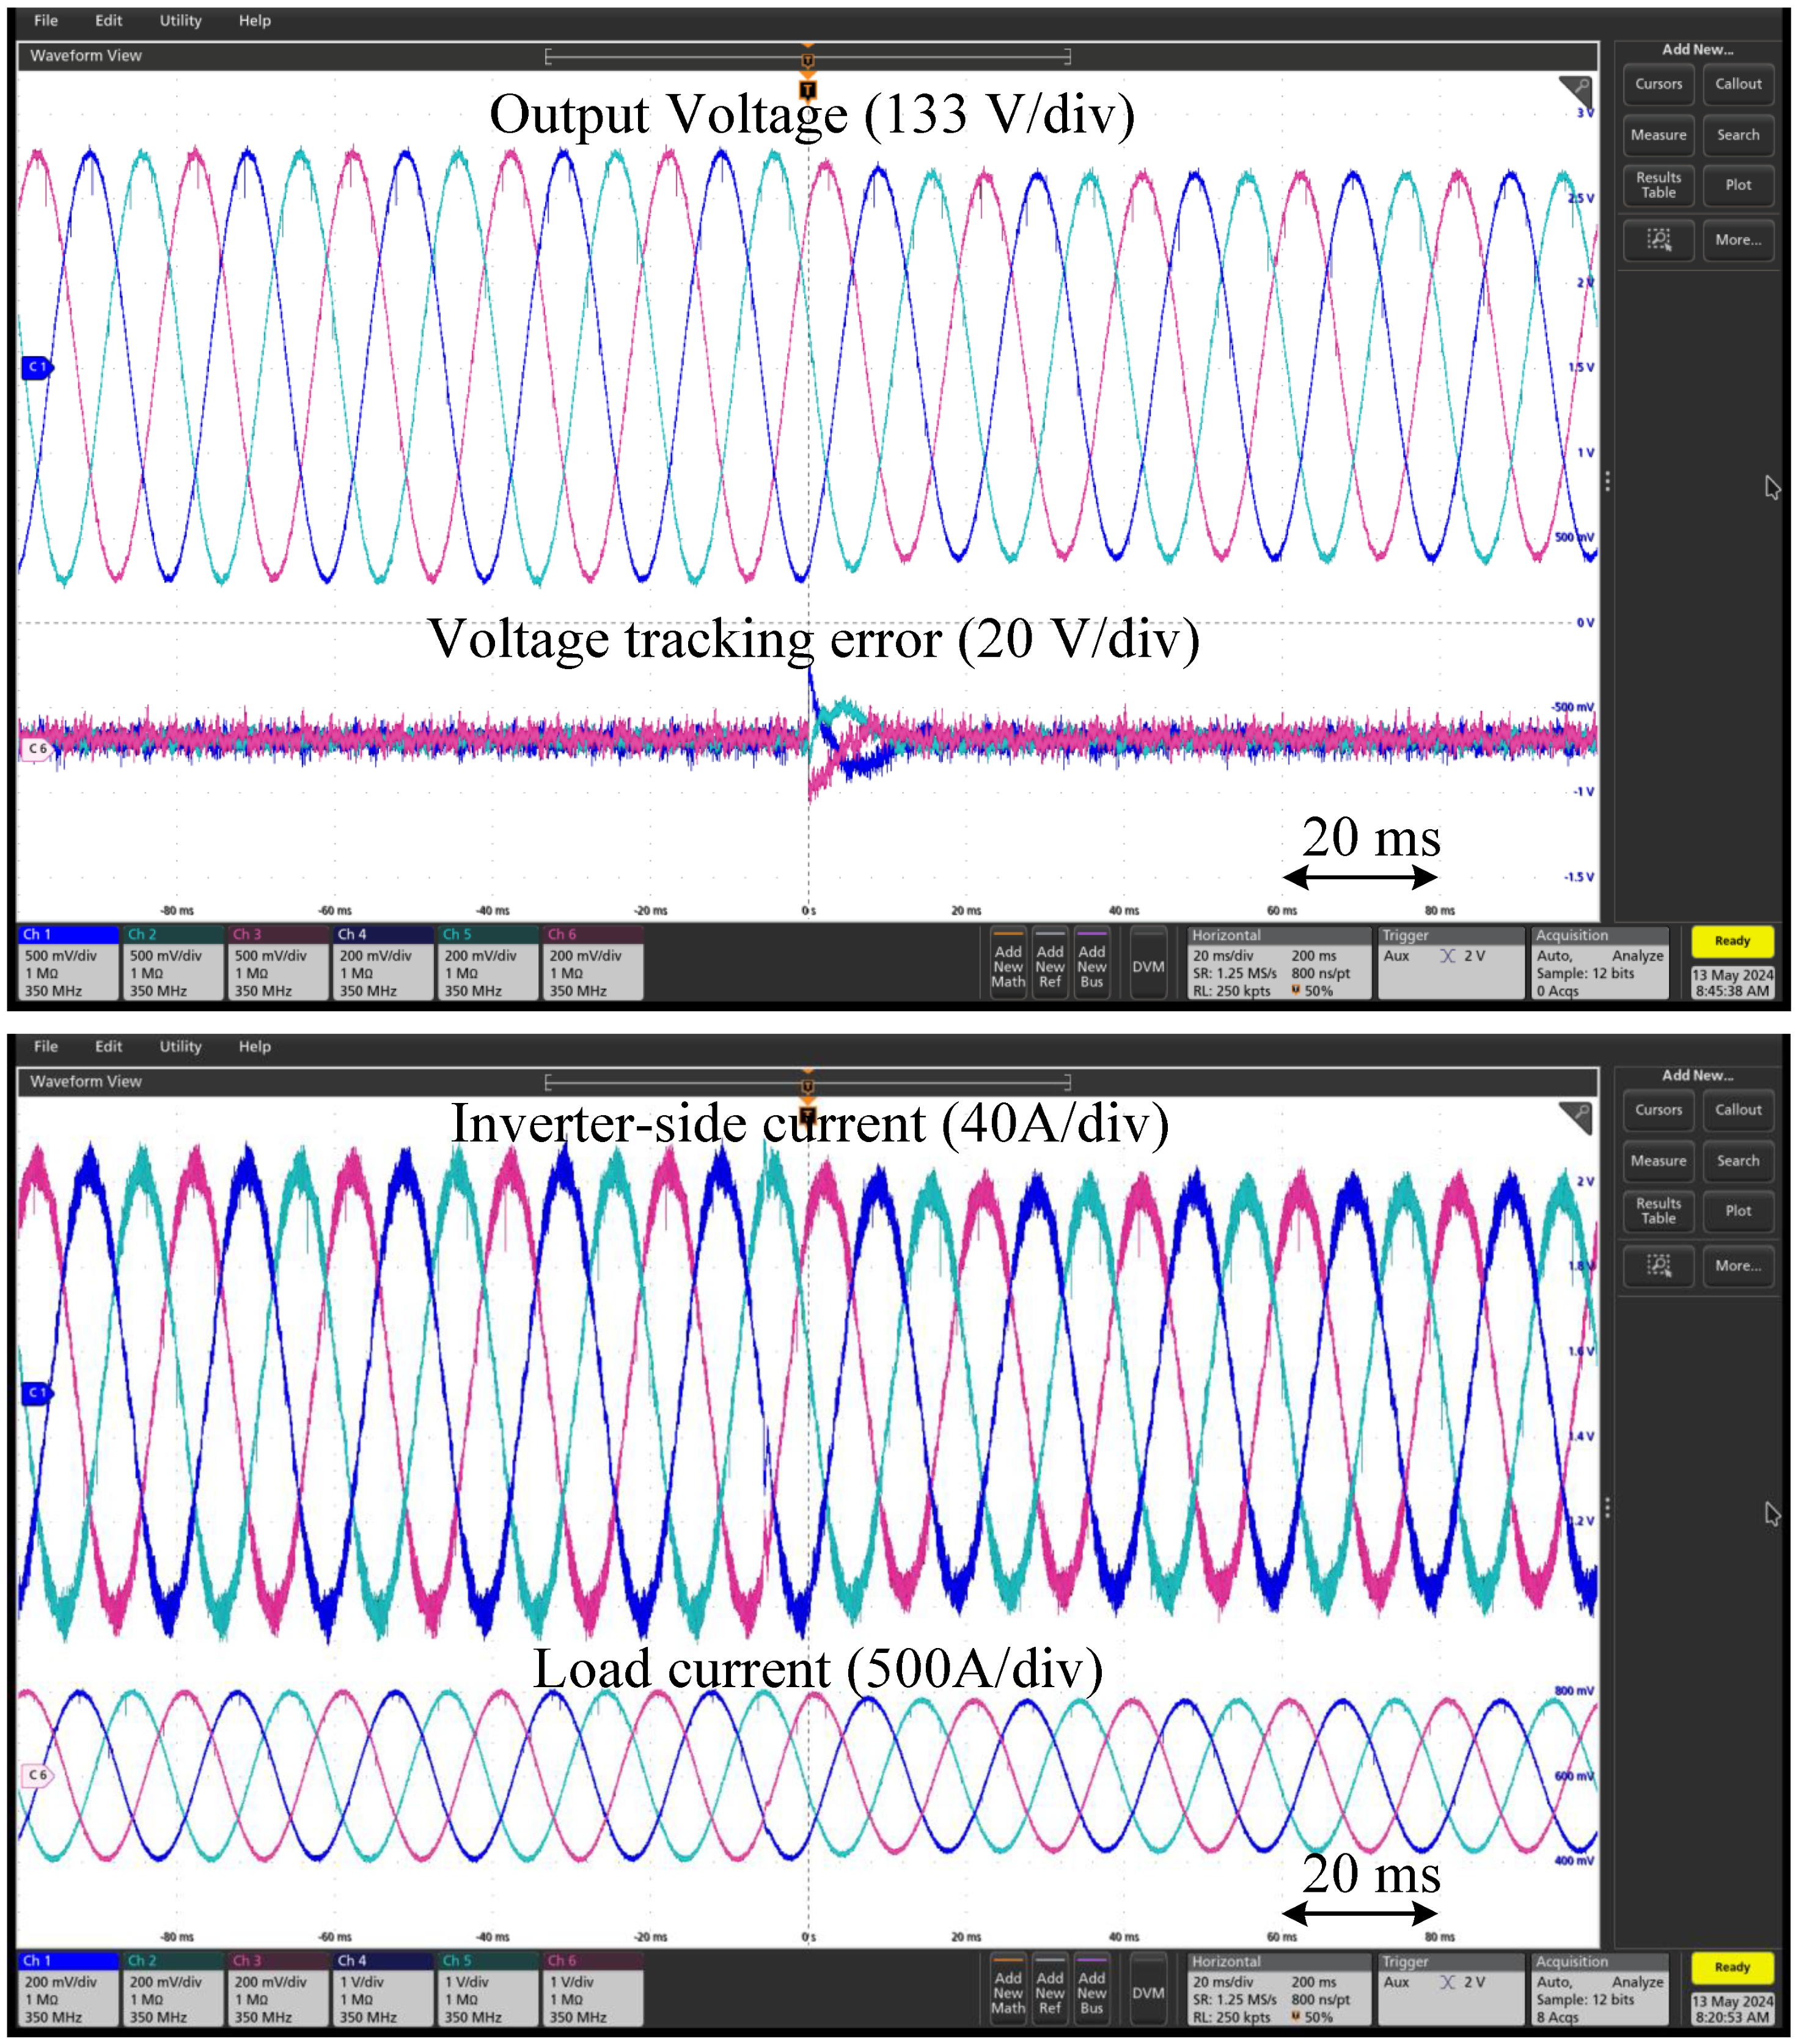Image resolution: width=1801 pixels, height=2044 pixels.
Task: Click the Results Table button in the lower scope panel
Action: tap(1658, 1211)
